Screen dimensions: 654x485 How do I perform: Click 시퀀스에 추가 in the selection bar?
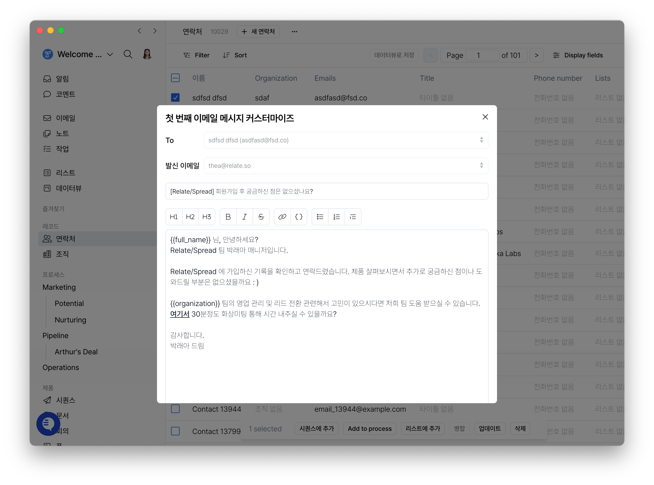[317, 429]
